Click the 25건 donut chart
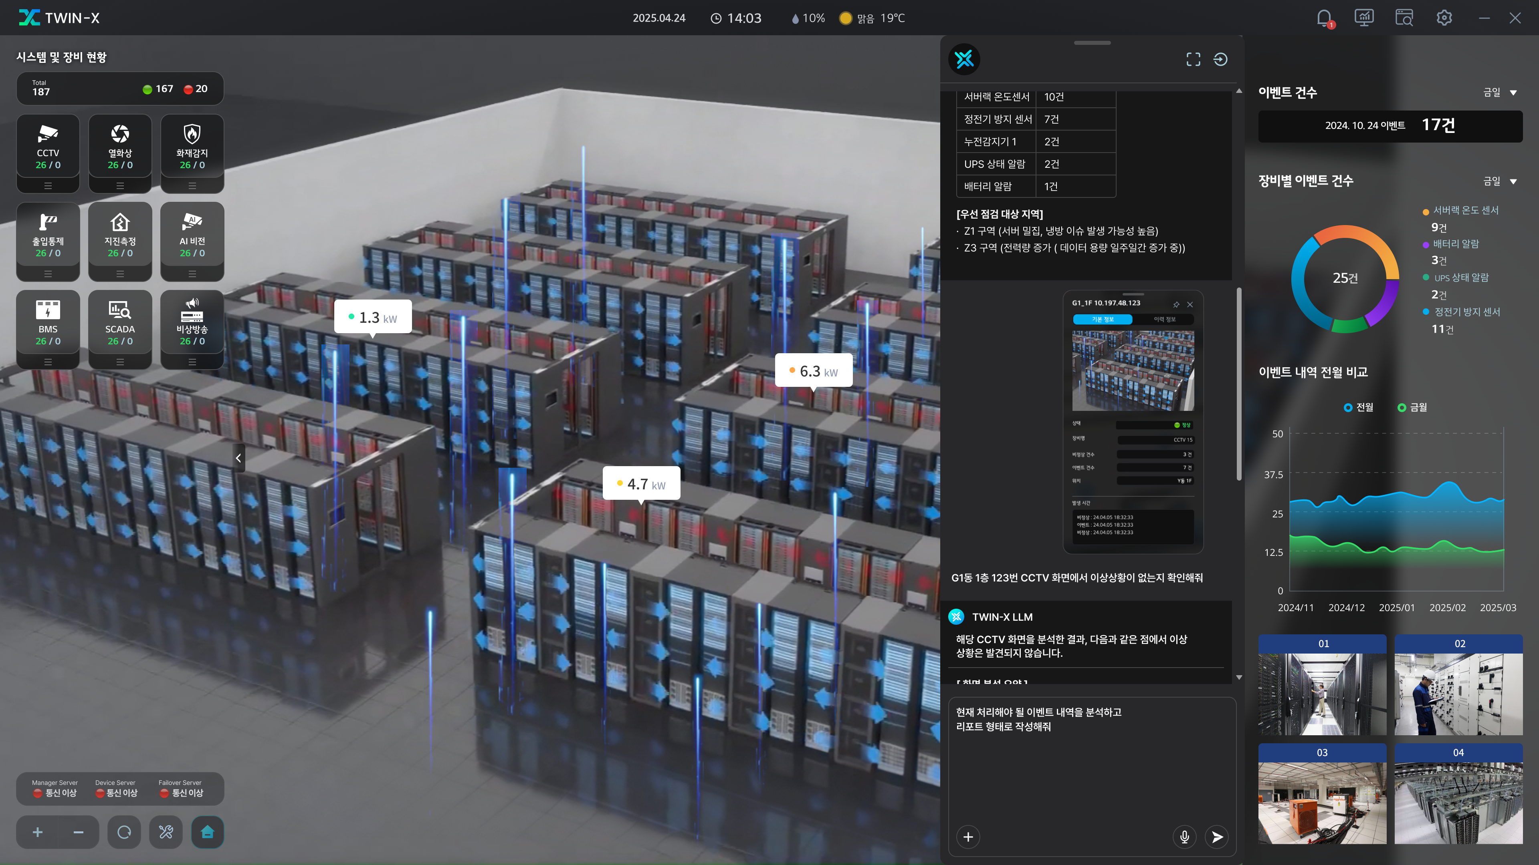 [1345, 278]
